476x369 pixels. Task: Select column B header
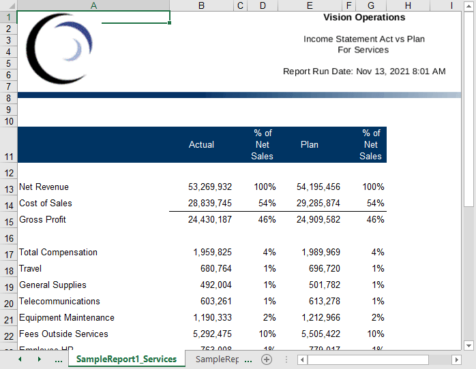[x=201, y=5]
